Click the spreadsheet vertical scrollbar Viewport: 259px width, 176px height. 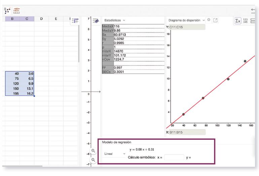click(x=79, y=44)
